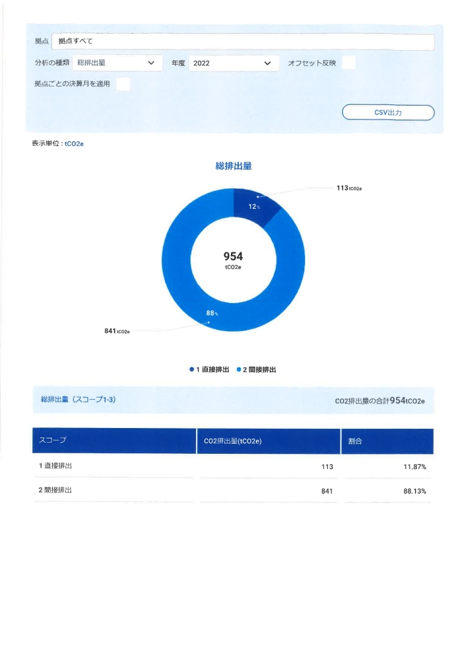This screenshot has width=462, height=654.
Task: Open the 年度 2022 dropdown
Action: (234, 63)
